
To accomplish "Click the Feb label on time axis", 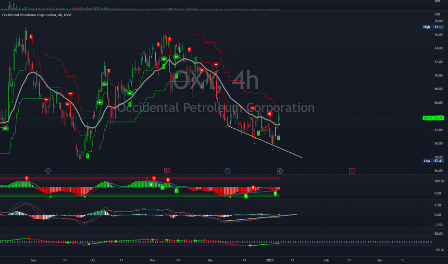I will click(x=326, y=260).
